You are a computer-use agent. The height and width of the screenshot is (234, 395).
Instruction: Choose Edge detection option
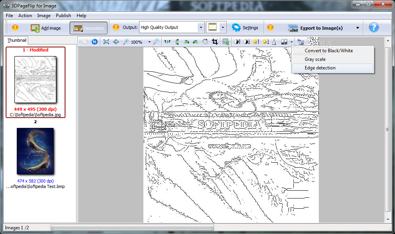[332, 68]
